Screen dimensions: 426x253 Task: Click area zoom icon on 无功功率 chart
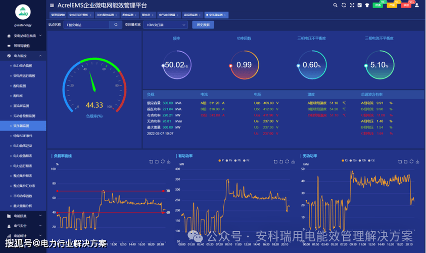coord(400,161)
